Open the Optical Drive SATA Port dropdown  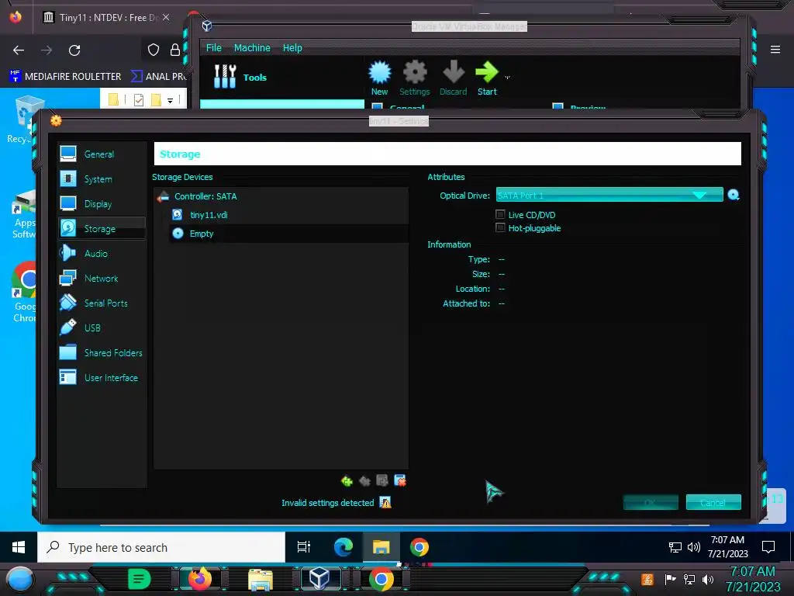609,195
